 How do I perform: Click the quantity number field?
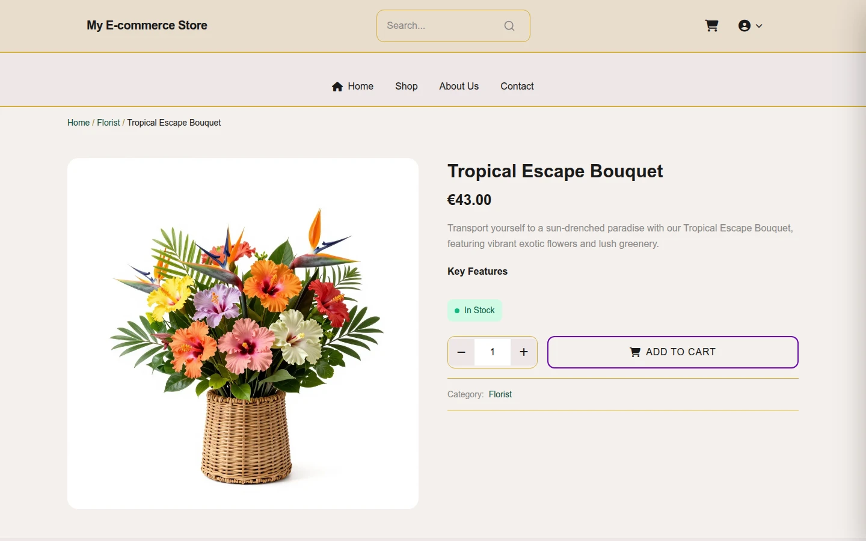pyautogui.click(x=493, y=352)
